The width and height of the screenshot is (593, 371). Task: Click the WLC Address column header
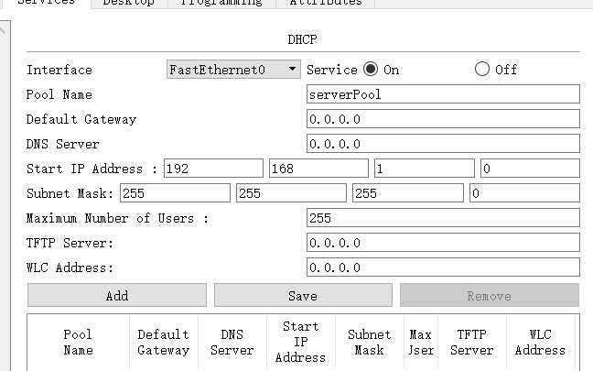click(541, 343)
